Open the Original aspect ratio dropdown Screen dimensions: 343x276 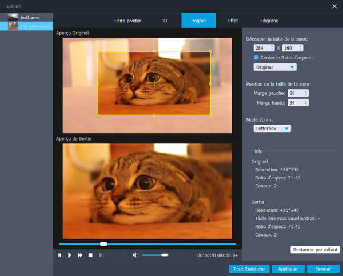[275, 67]
